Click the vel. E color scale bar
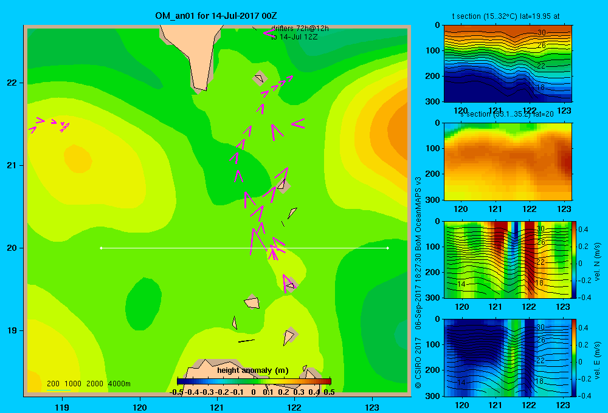The image size is (608, 413). pyautogui.click(x=574, y=358)
